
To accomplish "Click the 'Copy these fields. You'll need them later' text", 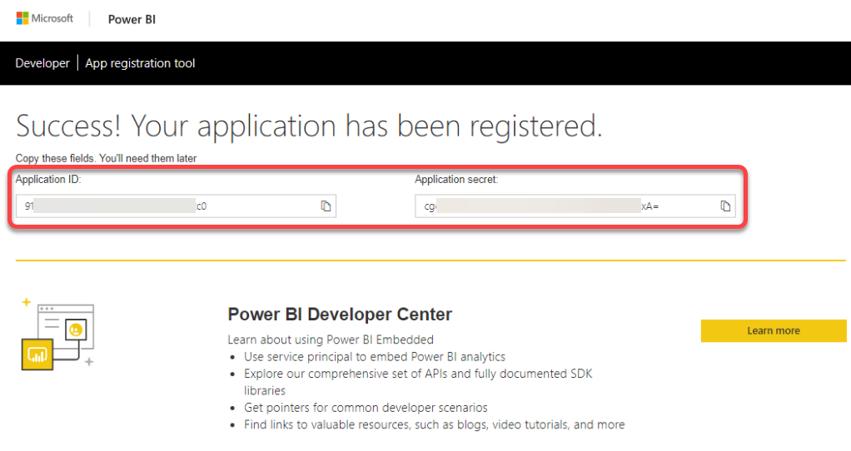I will [106, 158].
